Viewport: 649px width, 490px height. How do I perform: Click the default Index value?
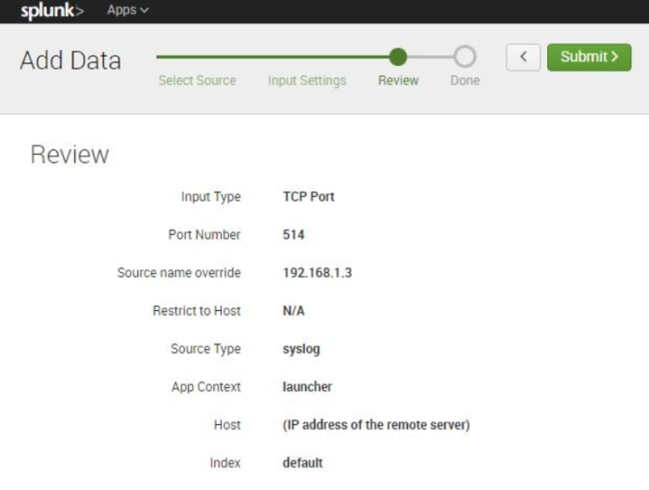point(302,463)
